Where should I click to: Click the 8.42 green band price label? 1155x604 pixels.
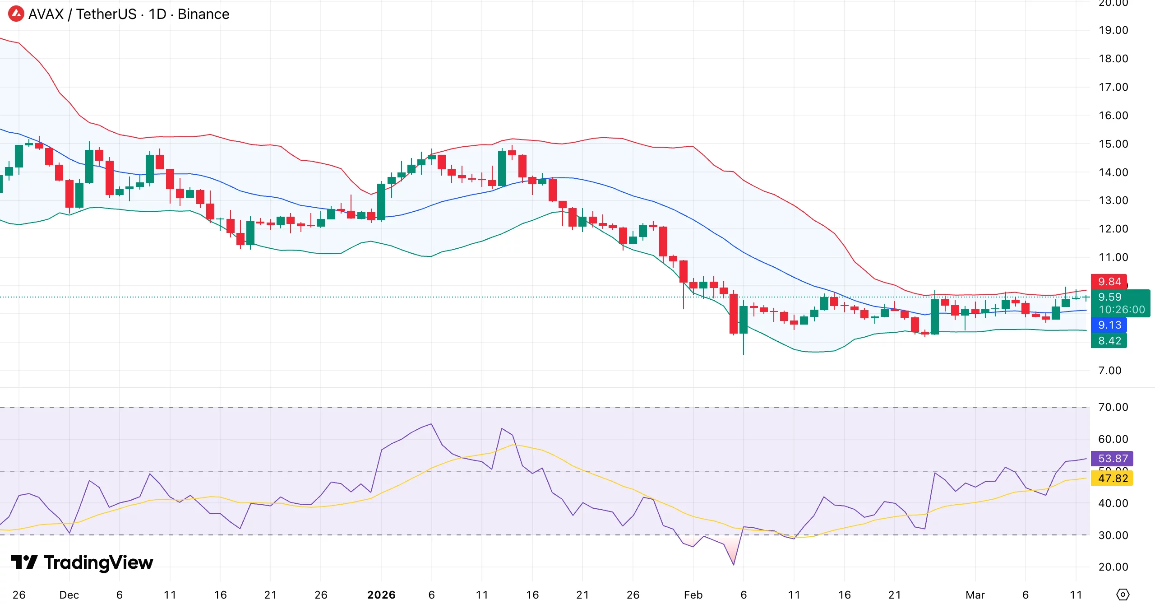1109,341
